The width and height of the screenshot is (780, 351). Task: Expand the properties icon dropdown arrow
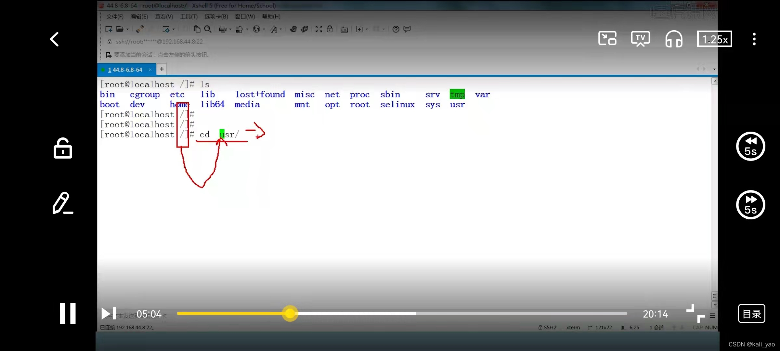[x=174, y=29]
